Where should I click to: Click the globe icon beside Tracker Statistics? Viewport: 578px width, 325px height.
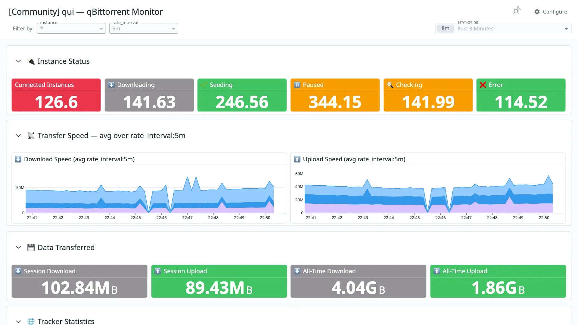31,321
